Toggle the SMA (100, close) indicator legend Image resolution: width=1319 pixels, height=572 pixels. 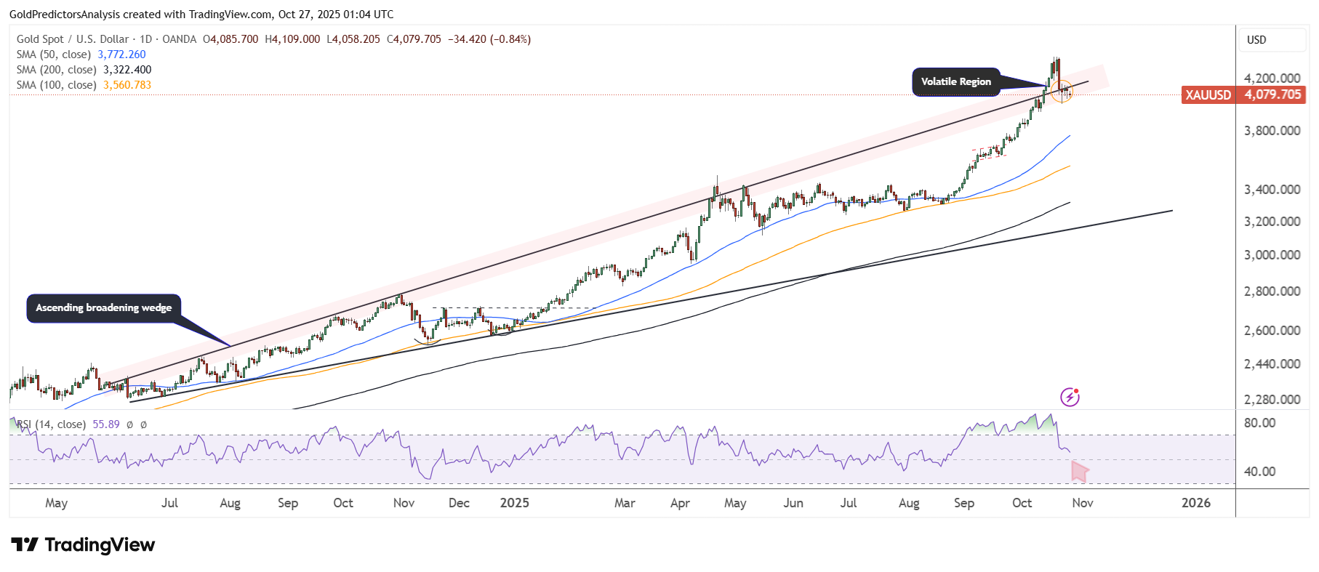pyautogui.click(x=57, y=85)
